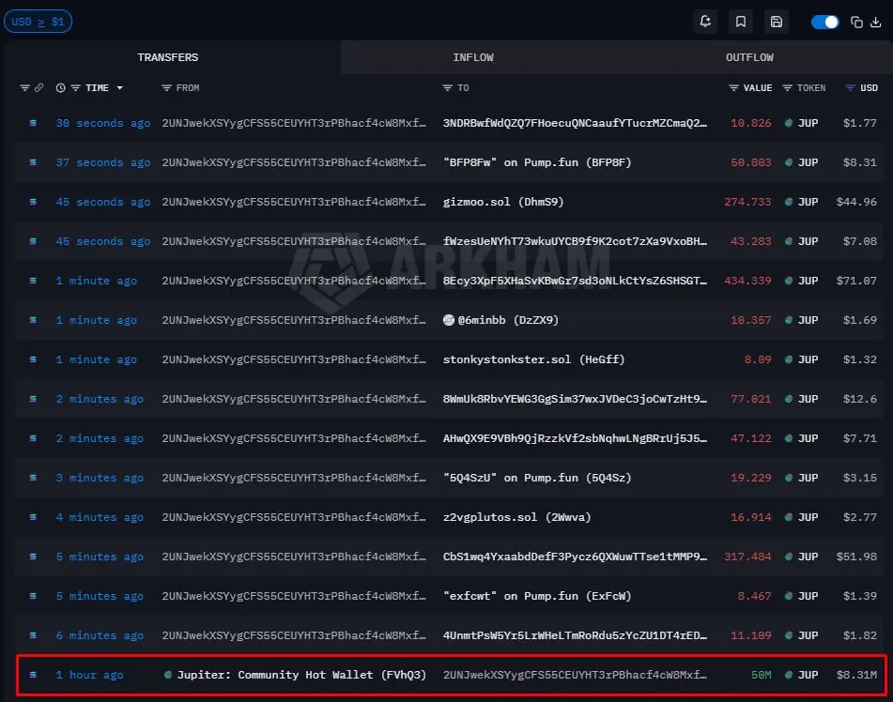Click the filter icon beside TOKEN

click(787, 87)
